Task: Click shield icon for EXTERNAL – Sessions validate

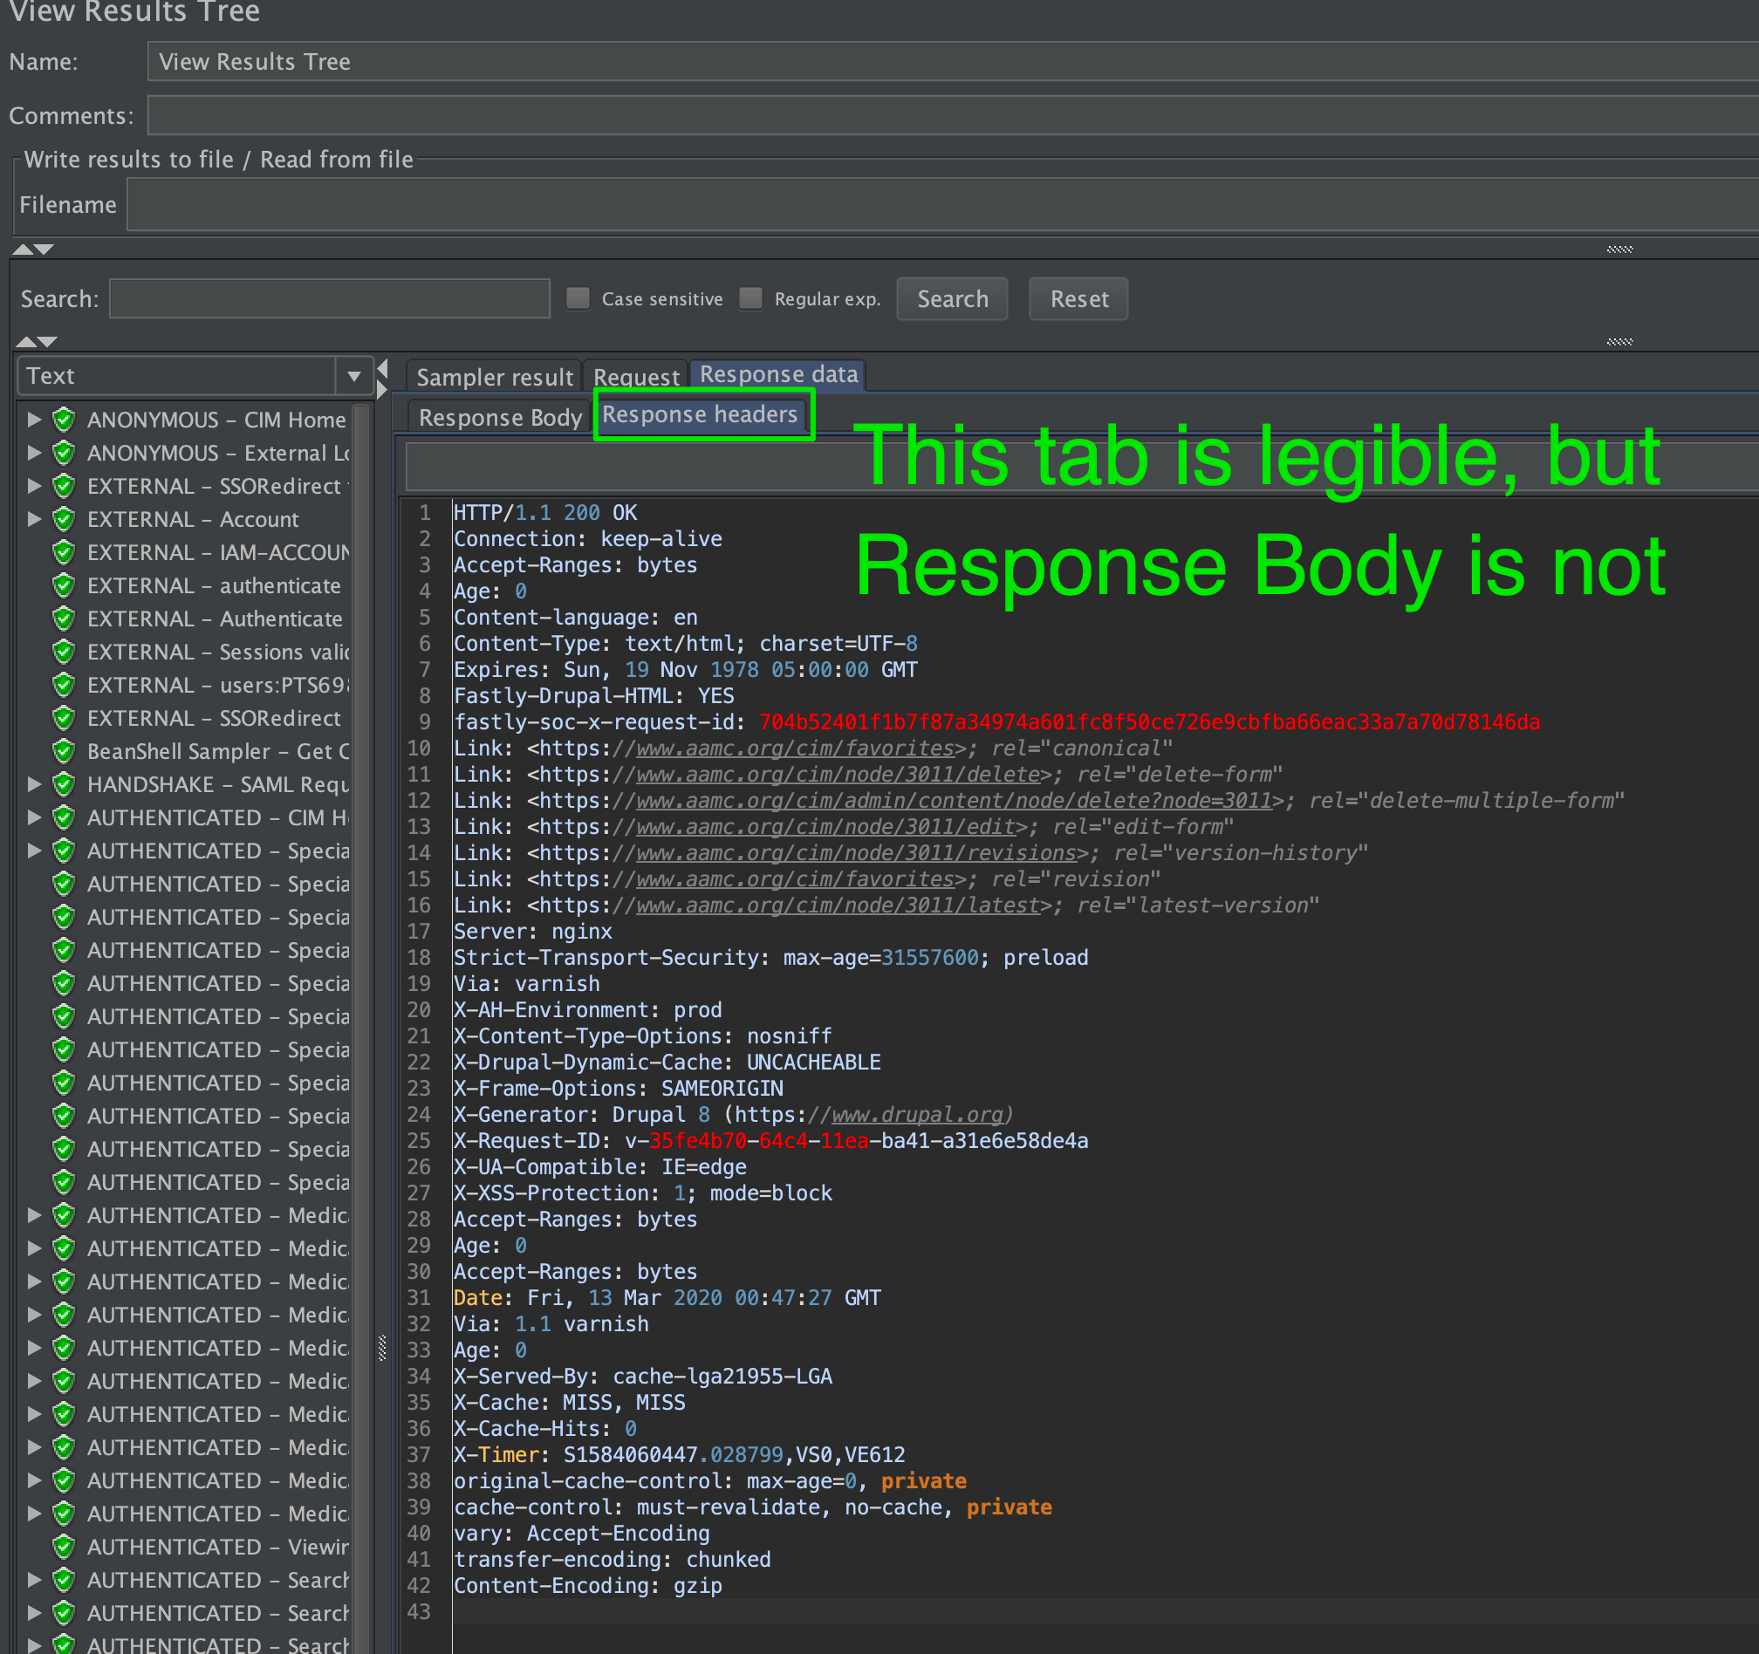Action: tap(64, 652)
